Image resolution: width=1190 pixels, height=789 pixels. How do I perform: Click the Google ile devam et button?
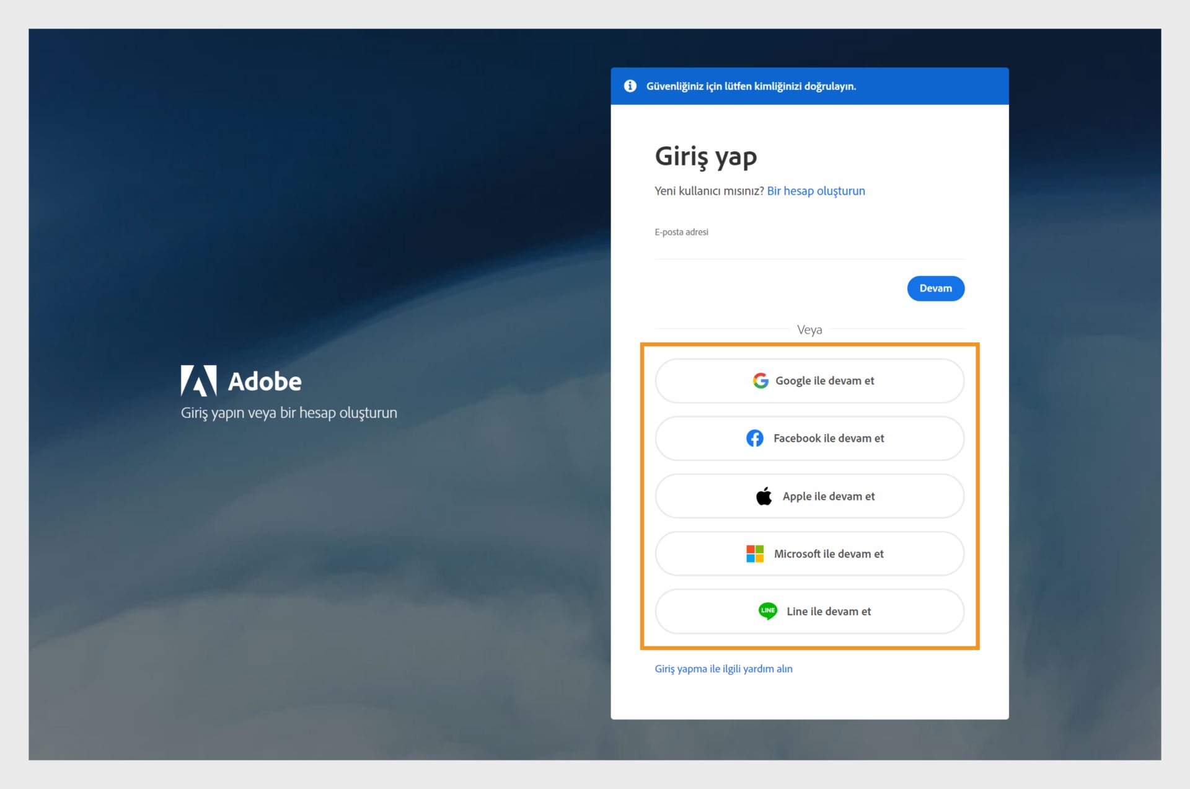pos(810,380)
